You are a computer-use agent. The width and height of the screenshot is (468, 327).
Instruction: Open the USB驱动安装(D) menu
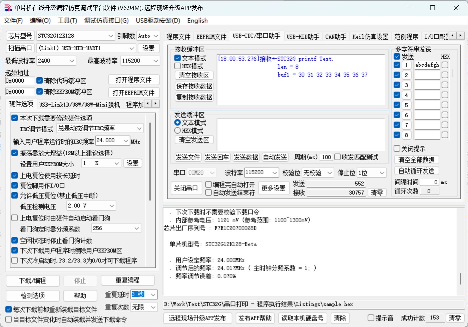(158, 21)
